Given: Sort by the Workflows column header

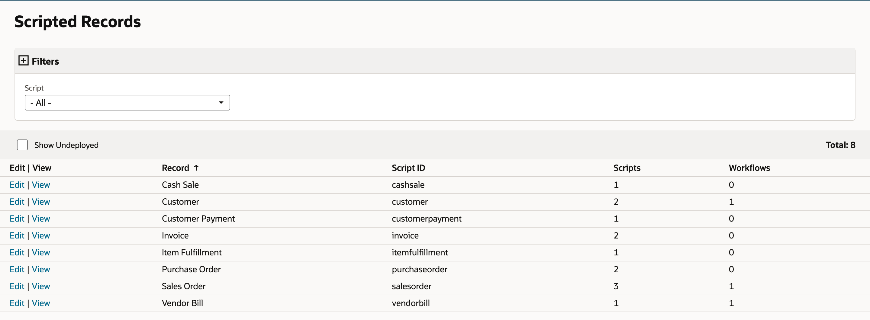Looking at the screenshot, I should point(749,168).
